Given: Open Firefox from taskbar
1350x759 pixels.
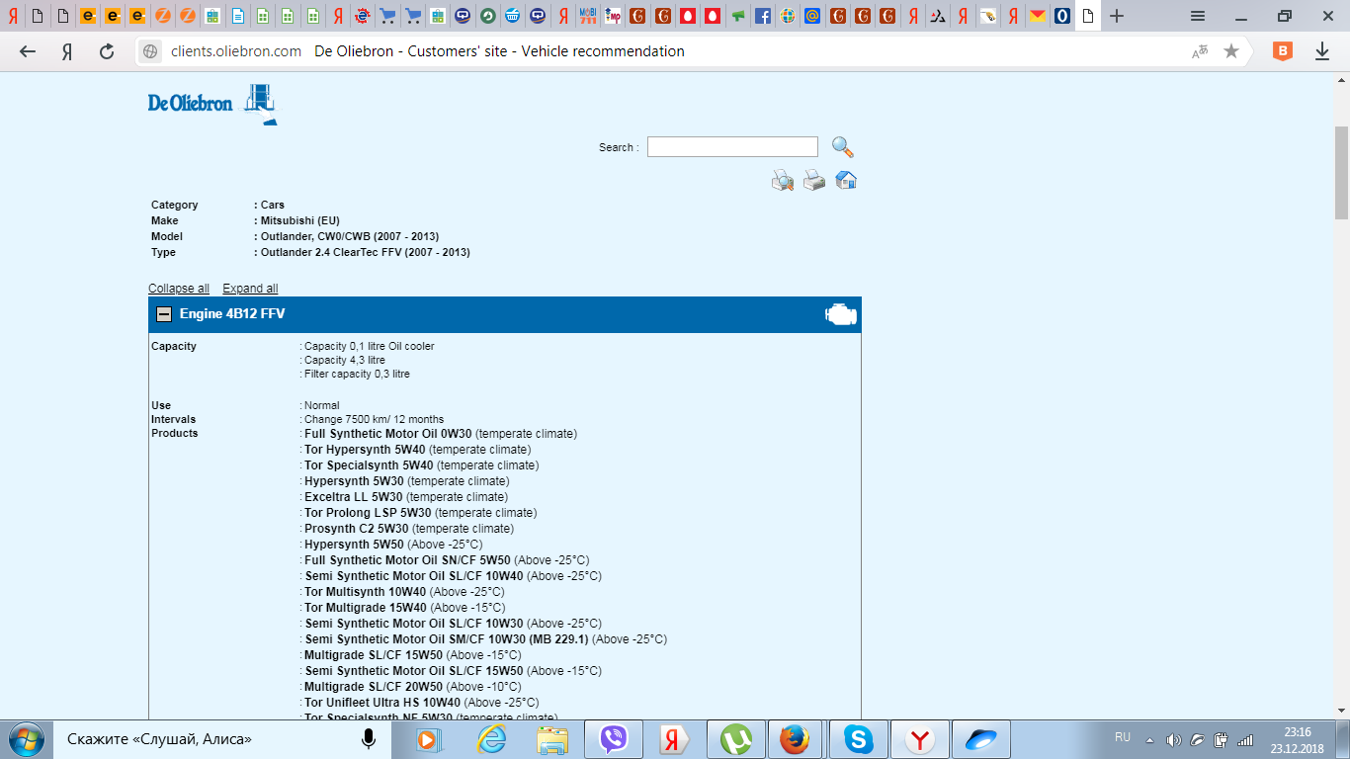Looking at the screenshot, I should (x=794, y=739).
